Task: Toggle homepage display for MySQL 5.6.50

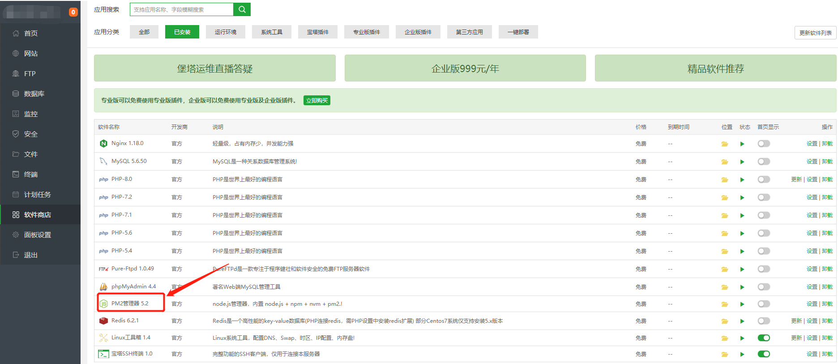Action: pyautogui.click(x=764, y=162)
